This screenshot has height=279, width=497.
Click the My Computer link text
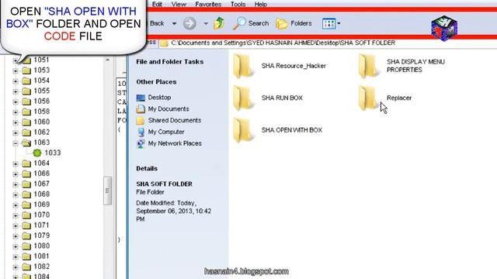pyautogui.click(x=166, y=132)
